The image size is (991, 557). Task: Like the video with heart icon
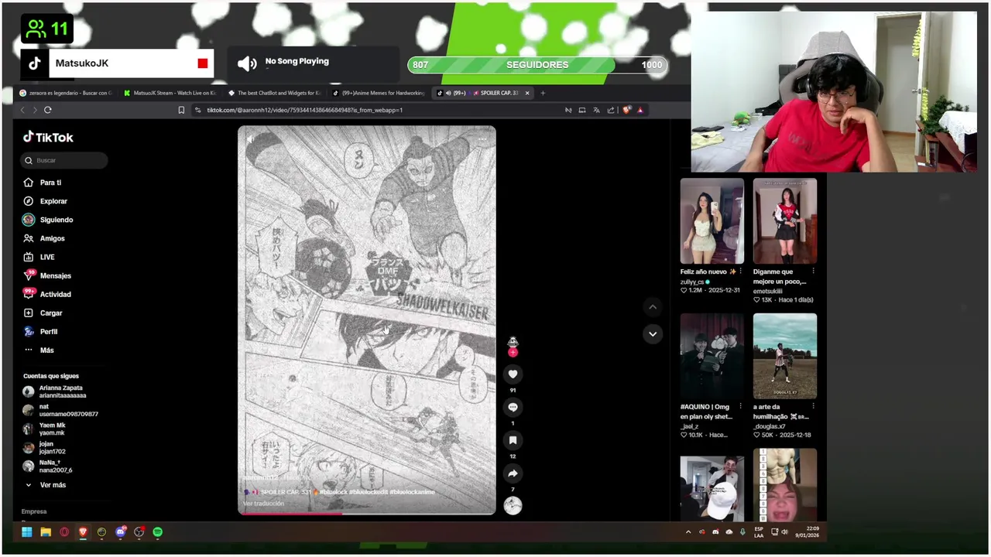click(513, 374)
